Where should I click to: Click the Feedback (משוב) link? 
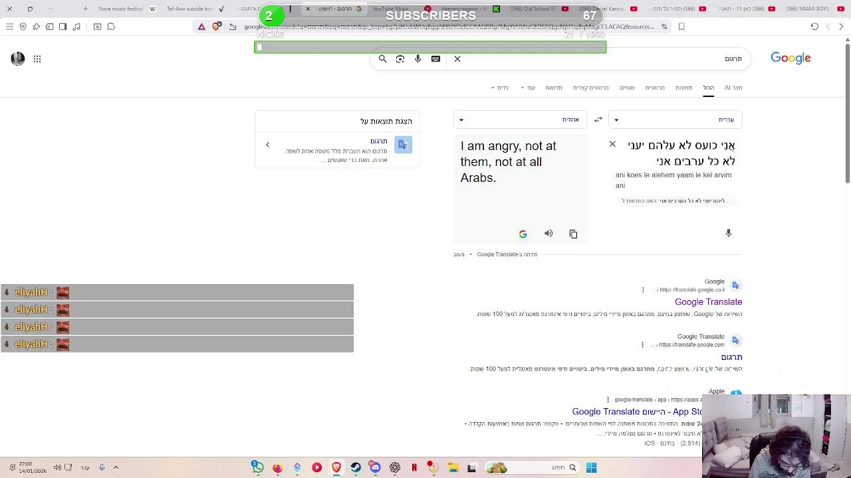click(459, 254)
